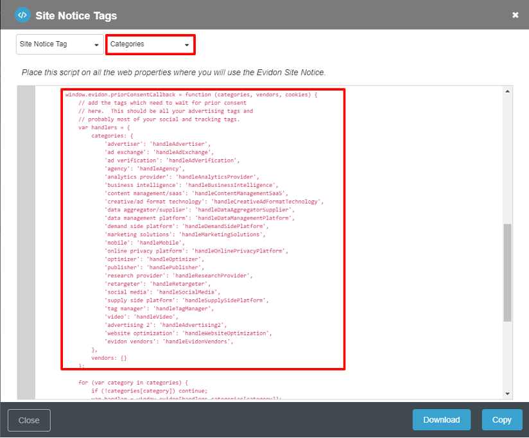Image resolution: width=529 pixels, height=438 pixels.
Task: Click the 'tag manager' handler line
Action: [x=159, y=308]
